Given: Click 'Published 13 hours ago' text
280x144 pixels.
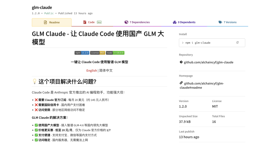Looking at the screenshot, I should (75, 13).
